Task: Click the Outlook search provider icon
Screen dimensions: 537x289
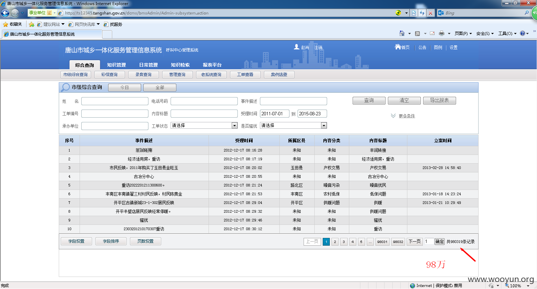Action: (441, 13)
